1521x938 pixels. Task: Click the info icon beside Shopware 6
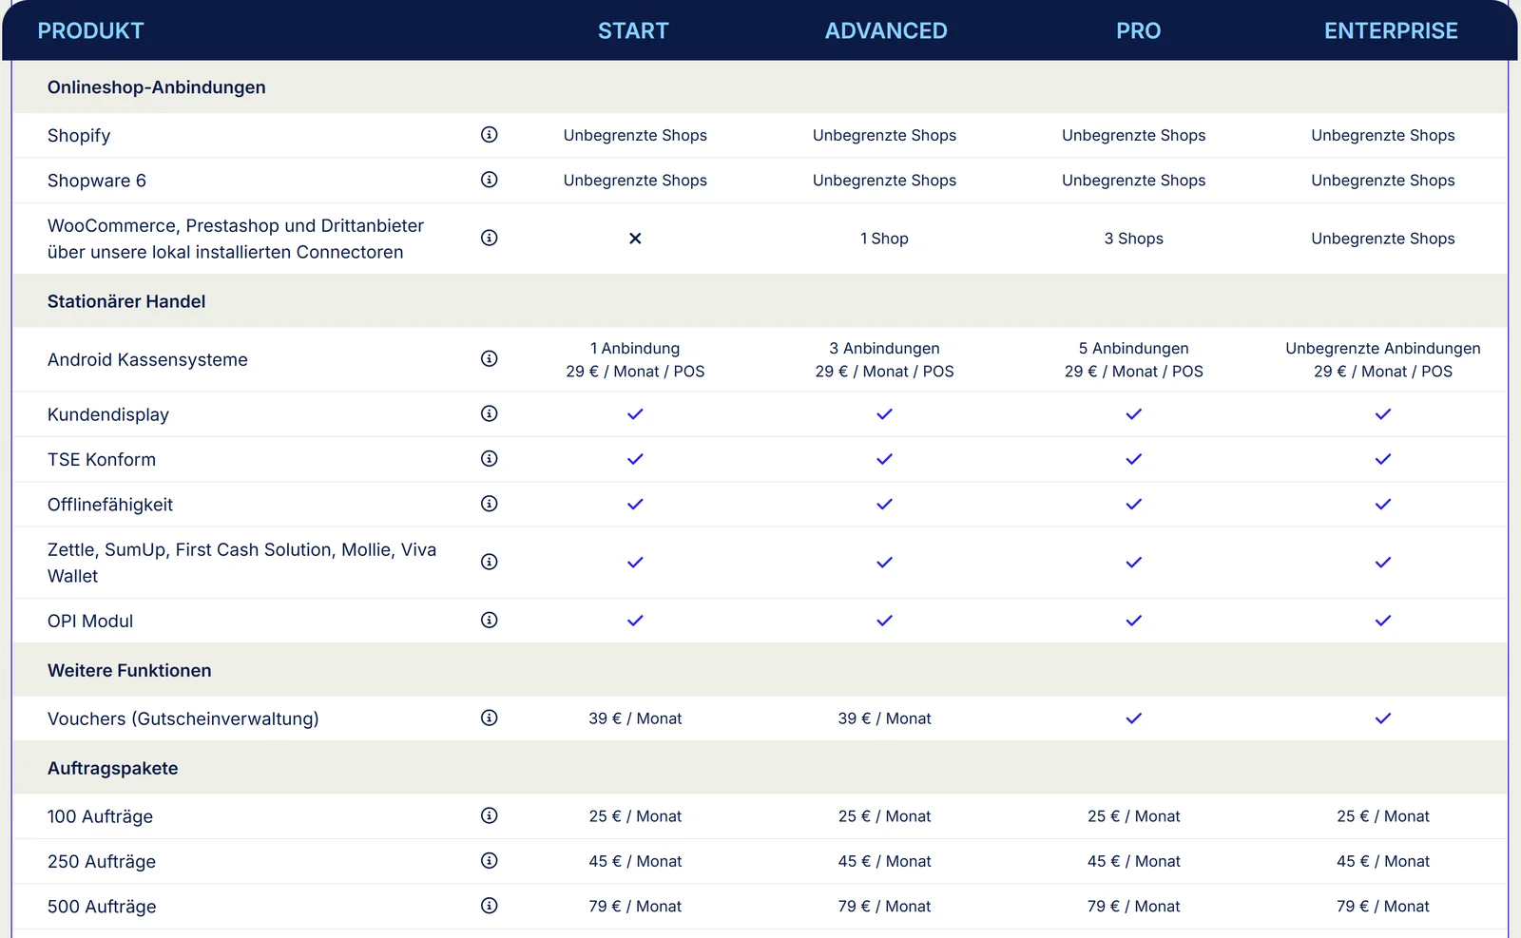490,180
